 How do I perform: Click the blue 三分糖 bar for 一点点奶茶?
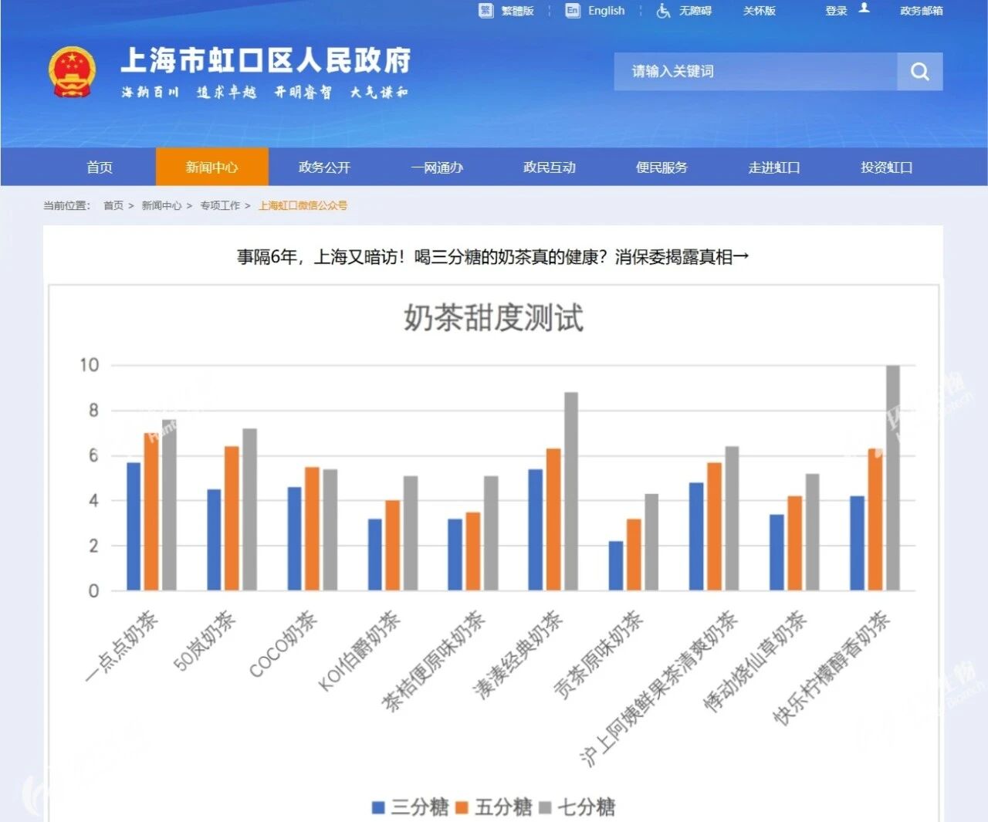(134, 526)
